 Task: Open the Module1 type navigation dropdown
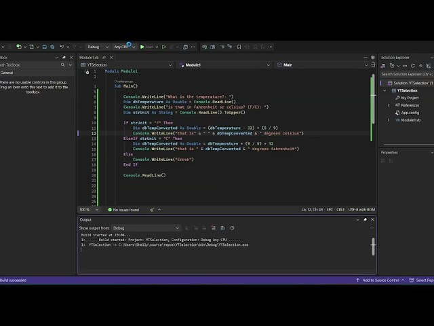click(224, 65)
